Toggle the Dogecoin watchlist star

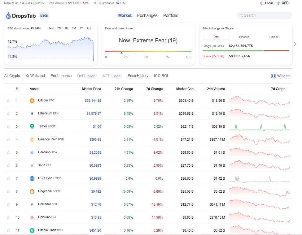[8, 191]
